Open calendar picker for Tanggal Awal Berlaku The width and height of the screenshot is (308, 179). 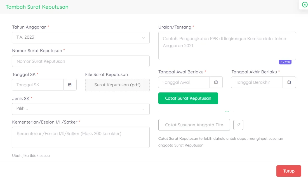click(x=216, y=82)
